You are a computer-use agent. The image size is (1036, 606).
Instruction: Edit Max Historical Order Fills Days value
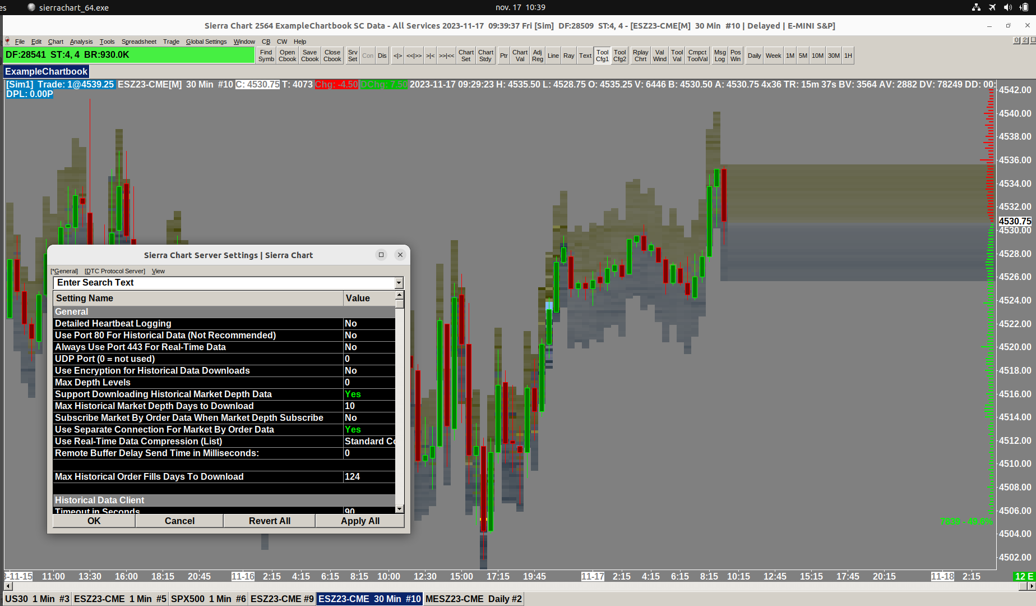tap(369, 477)
